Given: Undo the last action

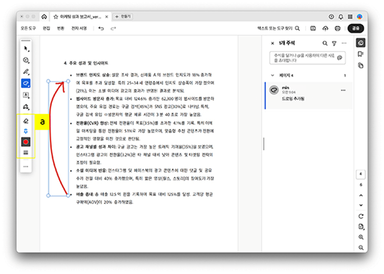Looking at the screenshot, I should click(x=101, y=28).
